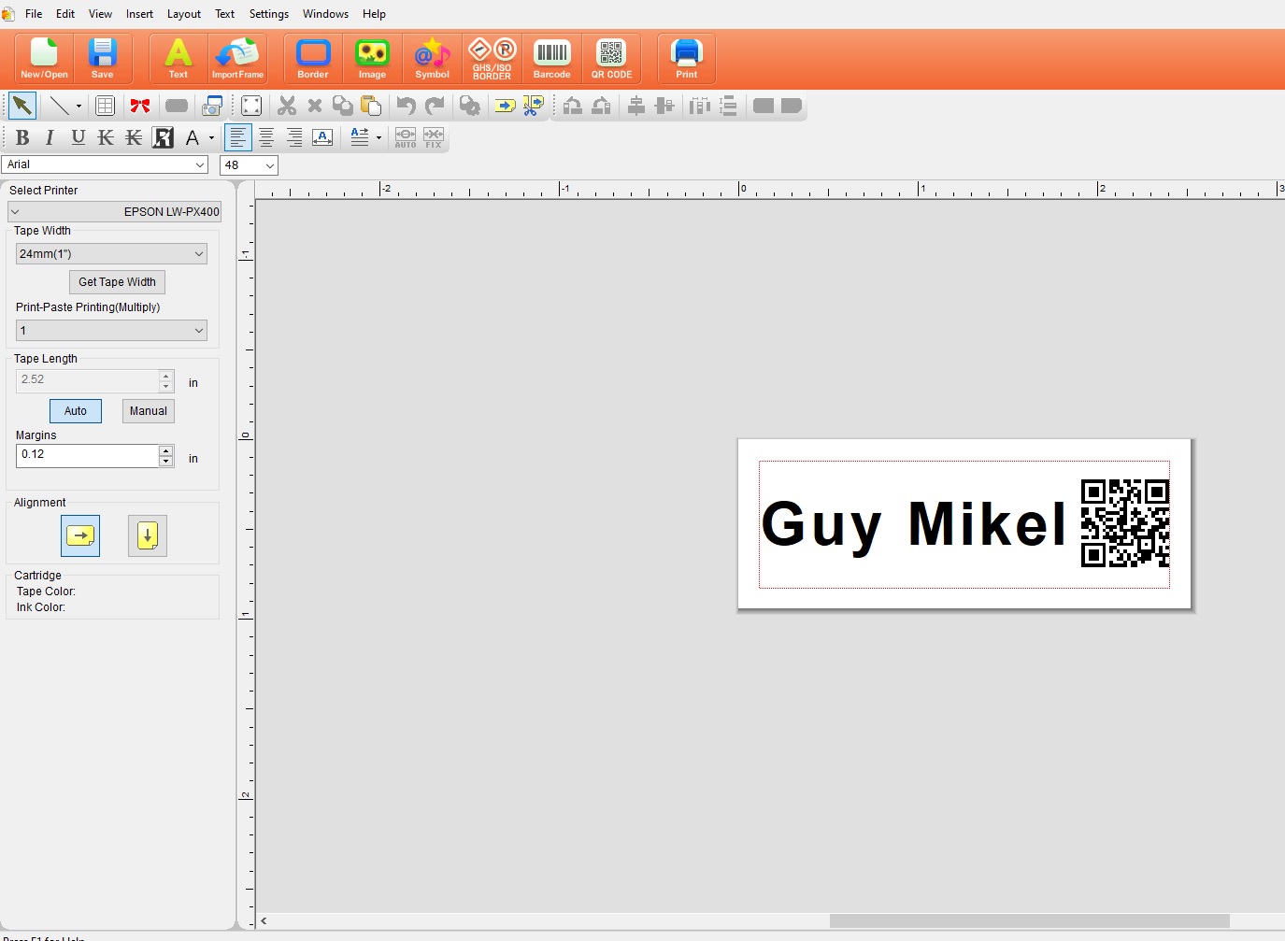This screenshot has height=941, width=1285.
Task: Open the Text menu in menu bar
Action: point(224,14)
